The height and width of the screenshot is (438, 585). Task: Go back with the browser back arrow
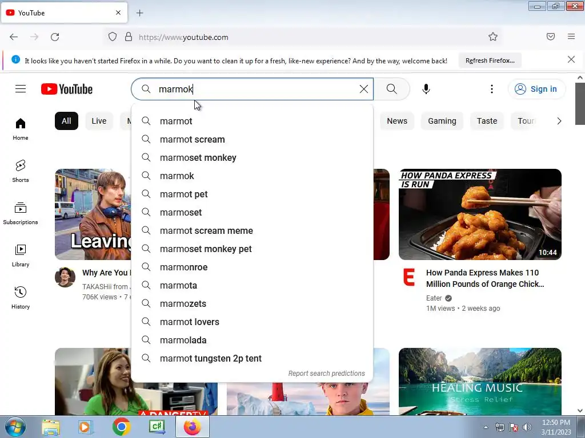pyautogui.click(x=14, y=37)
